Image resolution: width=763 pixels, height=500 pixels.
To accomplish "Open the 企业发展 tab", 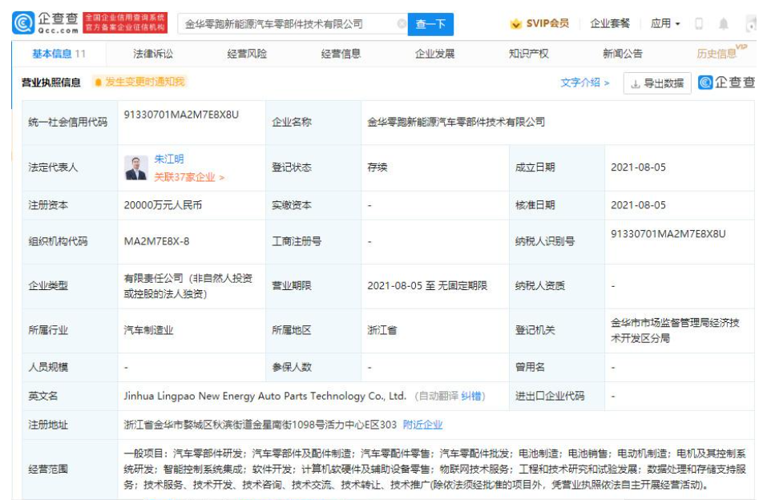I will [434, 54].
